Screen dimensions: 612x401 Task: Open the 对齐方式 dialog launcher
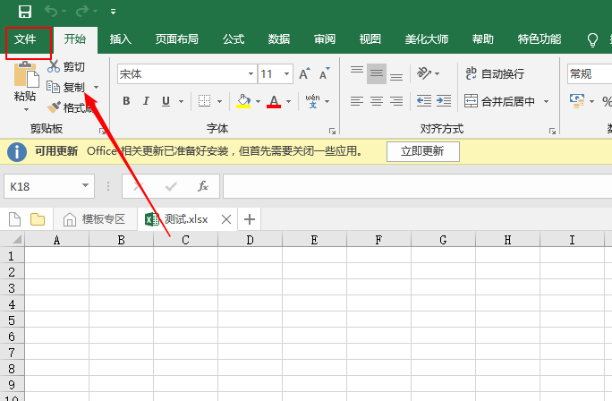tap(552, 132)
